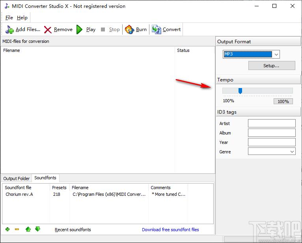The image size is (302, 243).
Task: Stop playback with the Stop button
Action: [110, 29]
